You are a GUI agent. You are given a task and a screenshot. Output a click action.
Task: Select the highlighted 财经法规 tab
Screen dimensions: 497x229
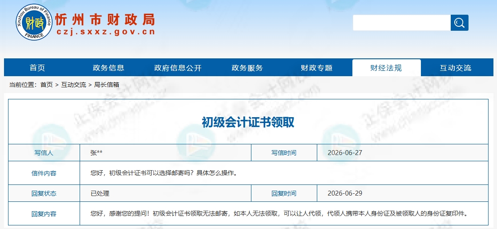[386, 68]
